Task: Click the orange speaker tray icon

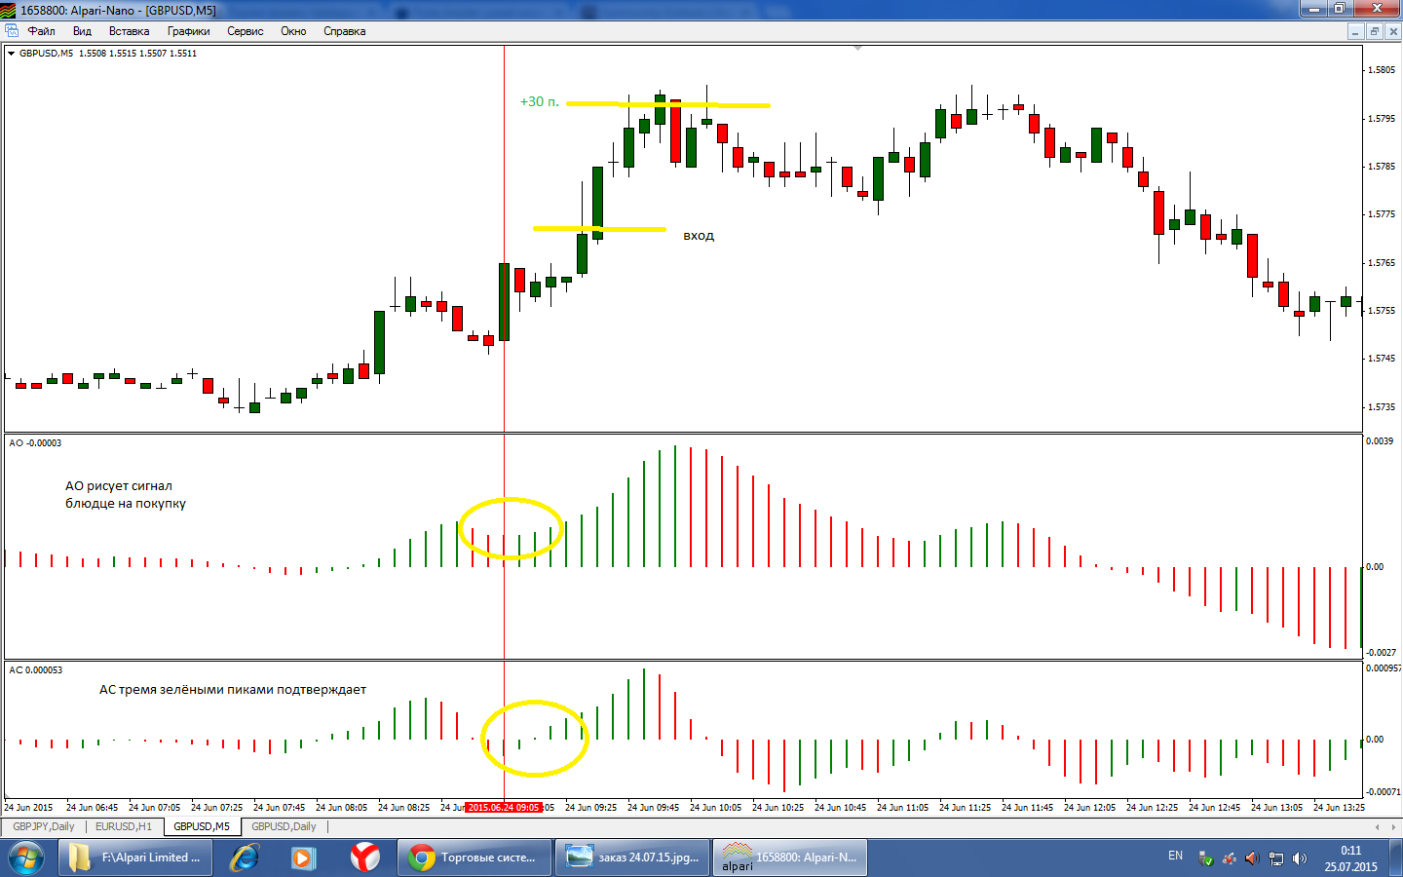Action: pos(1253,858)
